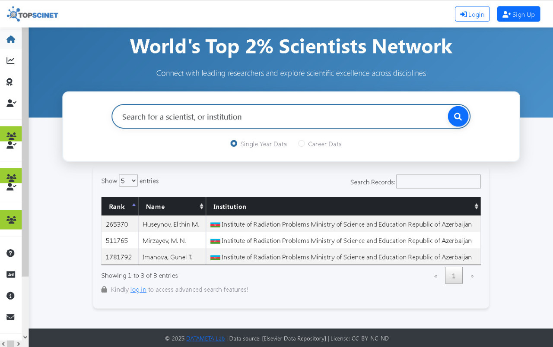This screenshot has height=347, width=553.
Task: Click the Login button
Action: coord(472,14)
